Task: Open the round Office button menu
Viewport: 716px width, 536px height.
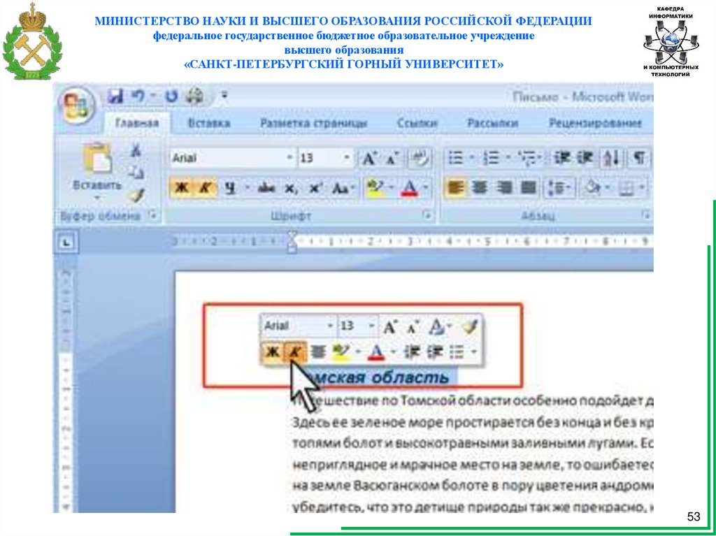Action: pyautogui.click(x=76, y=105)
